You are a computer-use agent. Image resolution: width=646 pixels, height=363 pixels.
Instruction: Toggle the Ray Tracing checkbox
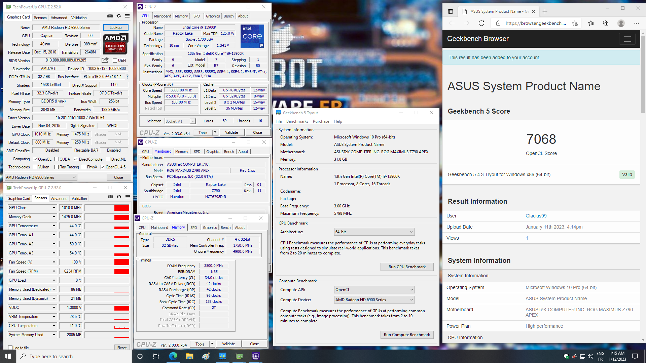pos(56,167)
